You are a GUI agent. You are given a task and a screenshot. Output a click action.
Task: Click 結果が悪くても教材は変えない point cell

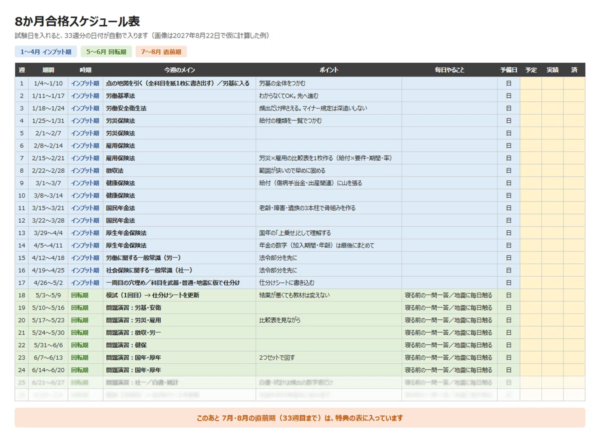329,295
